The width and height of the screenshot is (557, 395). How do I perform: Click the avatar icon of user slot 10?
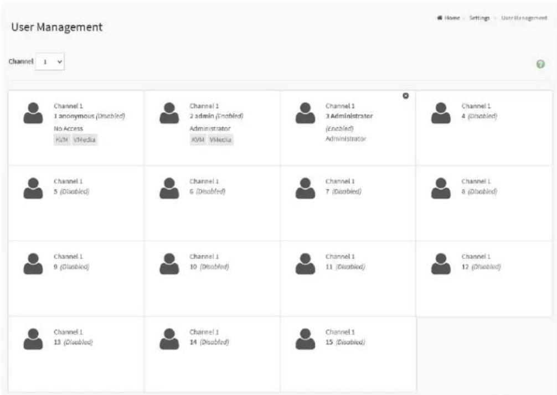pos(169,264)
